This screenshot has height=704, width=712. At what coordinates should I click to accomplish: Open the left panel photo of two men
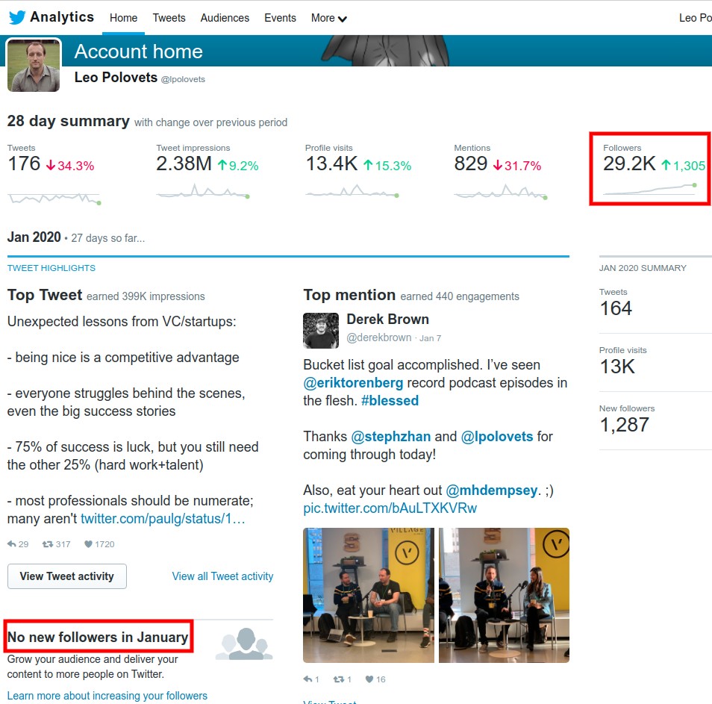pos(369,596)
